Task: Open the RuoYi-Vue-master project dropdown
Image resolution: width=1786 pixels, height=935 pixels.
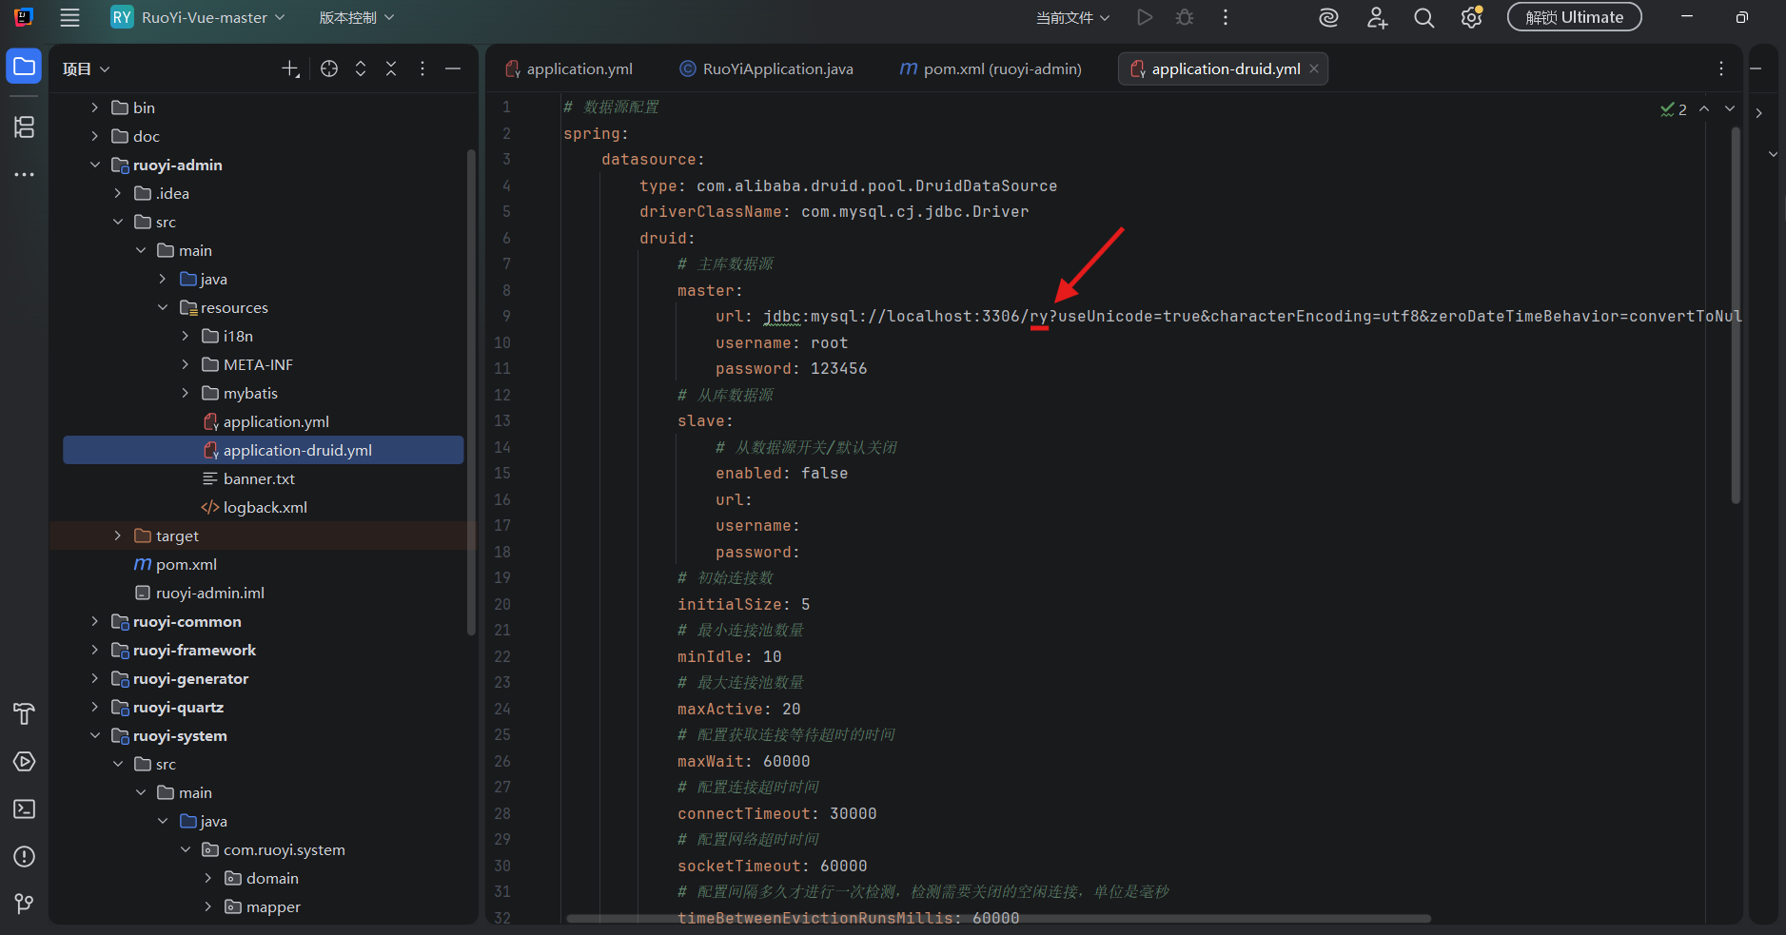Action: click(x=198, y=17)
